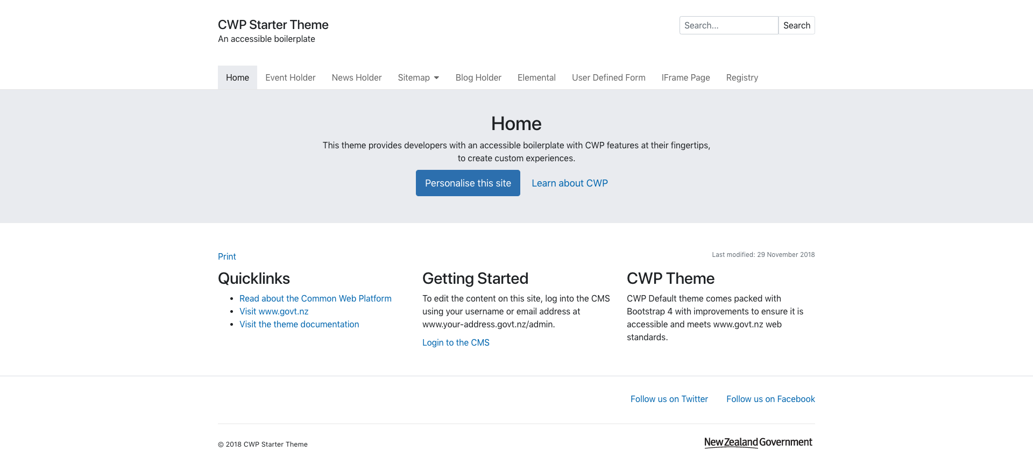Click © 2018 CWP Starter Theme text
The image size is (1033, 473).
click(x=263, y=445)
